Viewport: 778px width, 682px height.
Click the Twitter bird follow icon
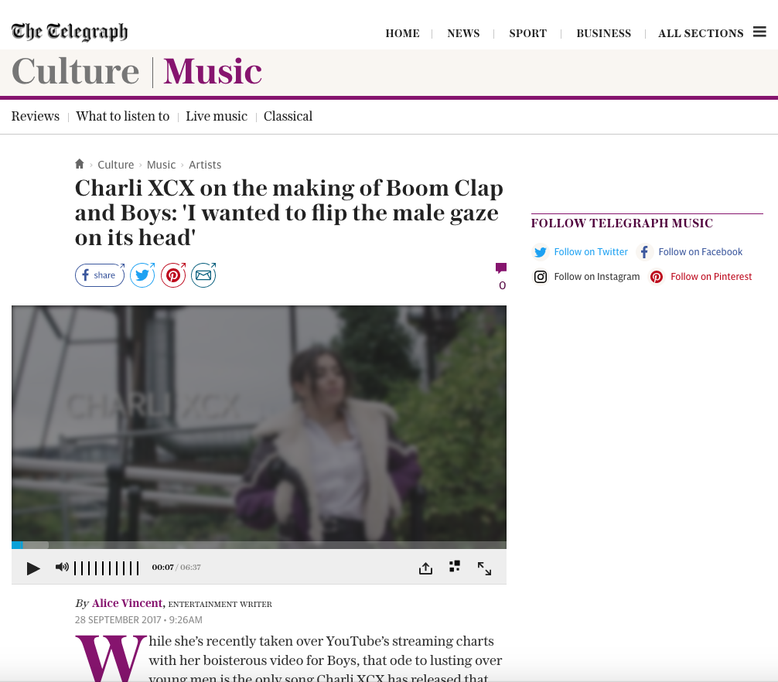[541, 252]
